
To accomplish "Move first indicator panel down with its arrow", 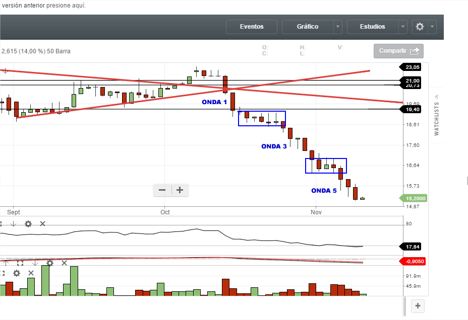I will 13,223.
